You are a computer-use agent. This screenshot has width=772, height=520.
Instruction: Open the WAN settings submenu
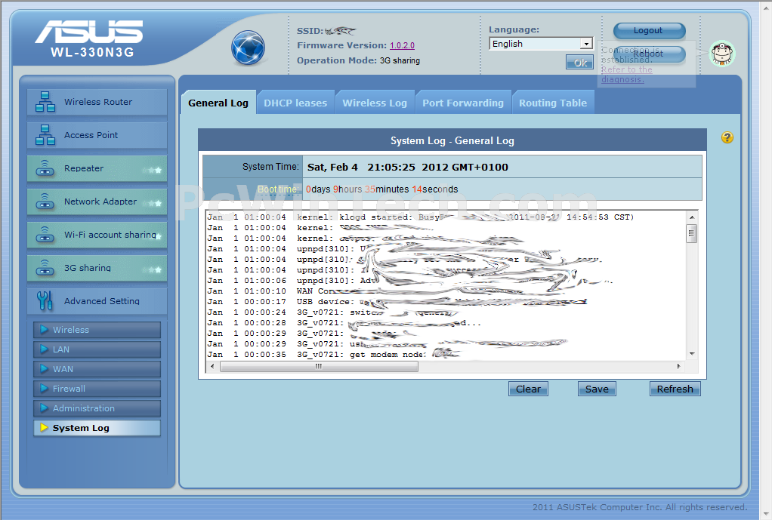tap(97, 369)
